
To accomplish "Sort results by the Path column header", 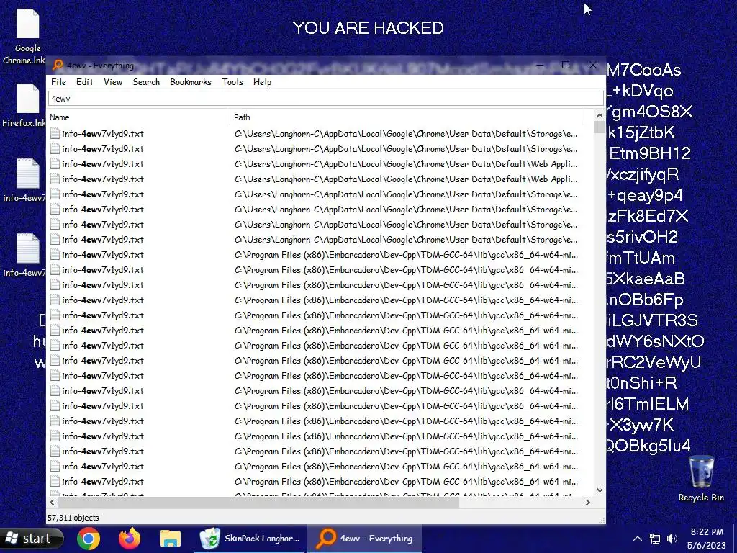I will 406,117.
